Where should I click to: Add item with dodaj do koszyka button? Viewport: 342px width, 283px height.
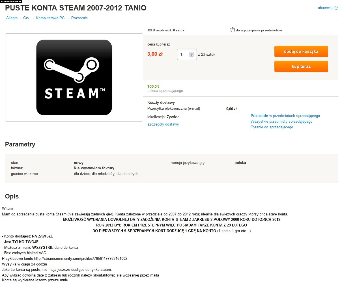tap(301, 51)
